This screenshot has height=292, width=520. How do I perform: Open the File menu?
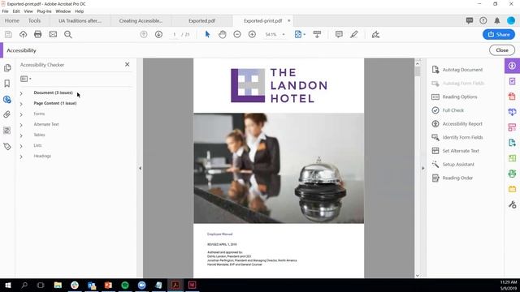(x=6, y=11)
